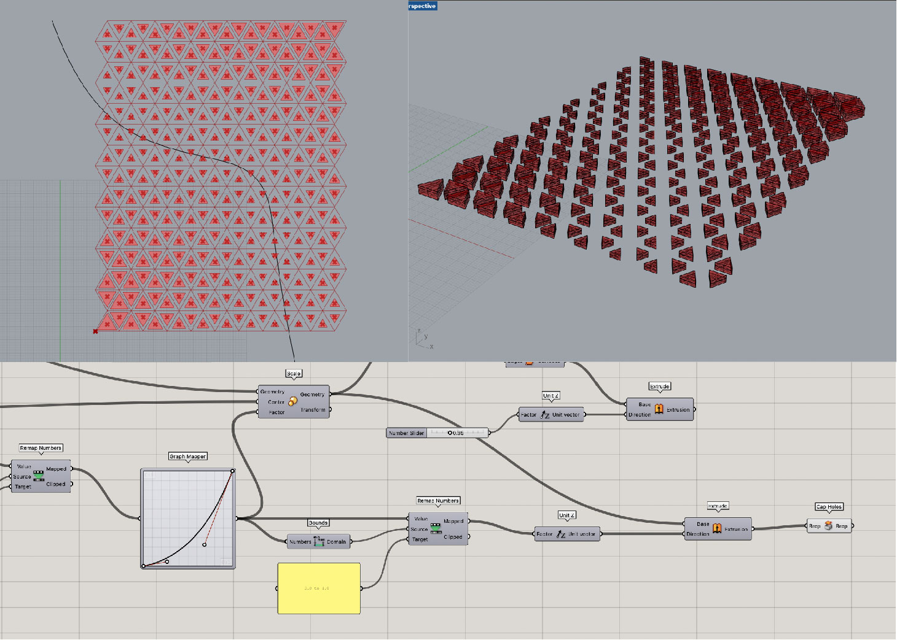Image resolution: width=897 pixels, height=640 pixels.
Task: Click the Transform output on Scale
Action: pos(313,410)
